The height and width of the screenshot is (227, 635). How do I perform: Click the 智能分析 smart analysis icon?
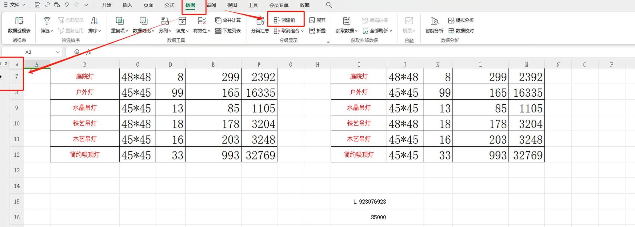pos(434,21)
